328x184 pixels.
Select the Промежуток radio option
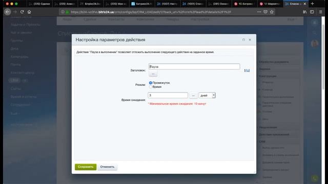(150, 83)
